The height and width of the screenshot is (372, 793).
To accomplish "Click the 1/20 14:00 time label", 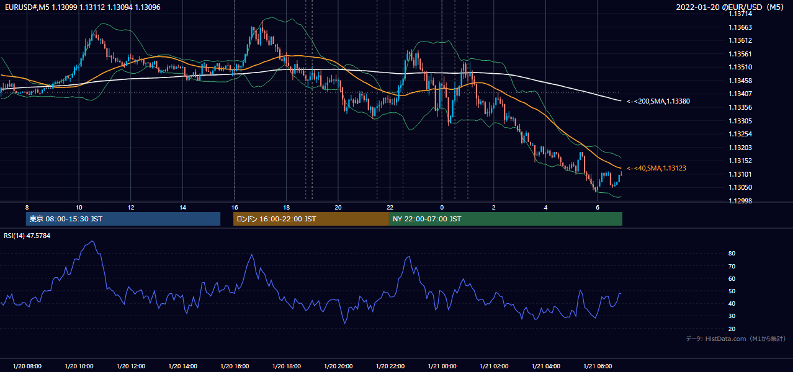I will [x=182, y=366].
